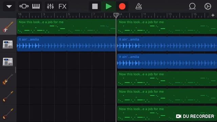The height and width of the screenshot is (122, 217).
Task: Open the FX effects panel
Action: point(62,6)
